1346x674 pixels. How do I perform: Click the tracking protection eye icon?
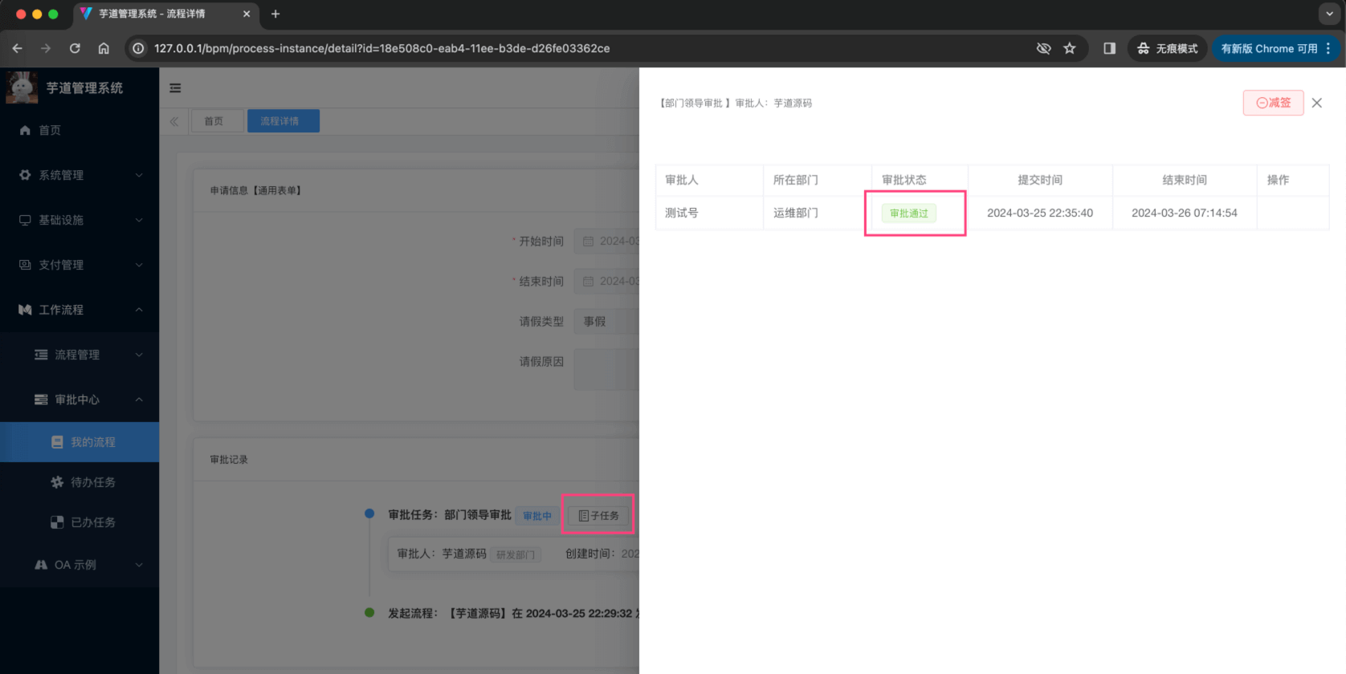(x=1043, y=48)
